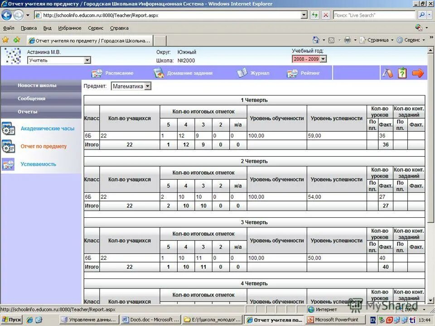Click the 54,00 успешности value in 2 Четверть

click(x=314, y=197)
